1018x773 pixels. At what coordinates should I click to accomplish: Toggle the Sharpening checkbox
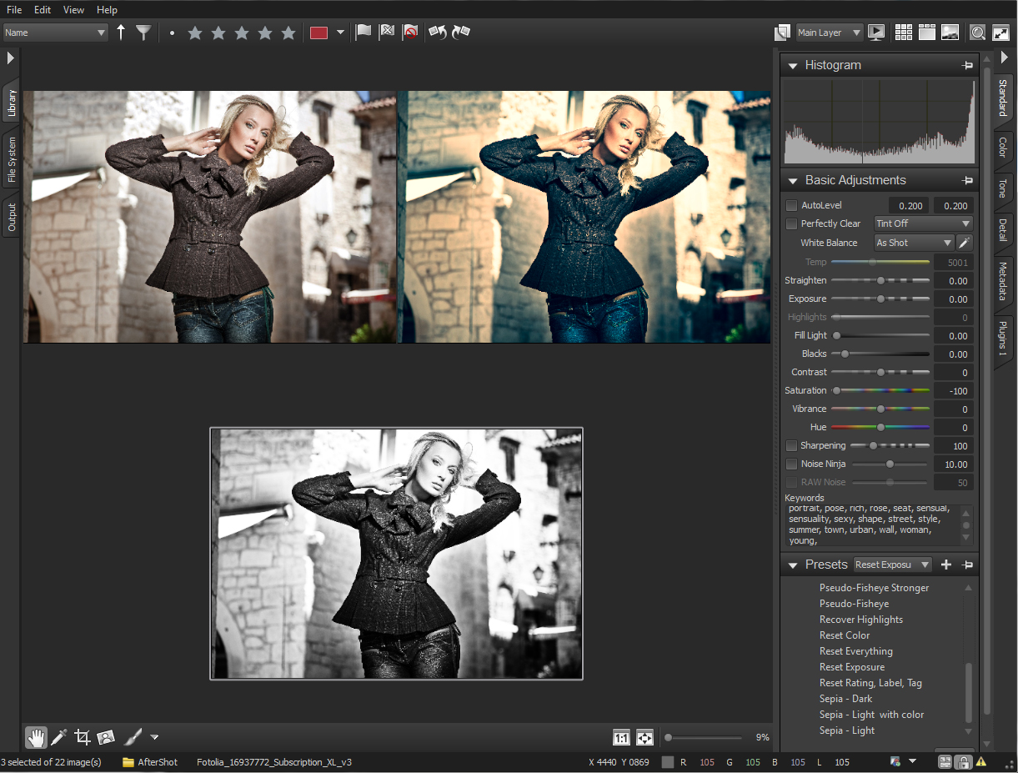tap(792, 445)
